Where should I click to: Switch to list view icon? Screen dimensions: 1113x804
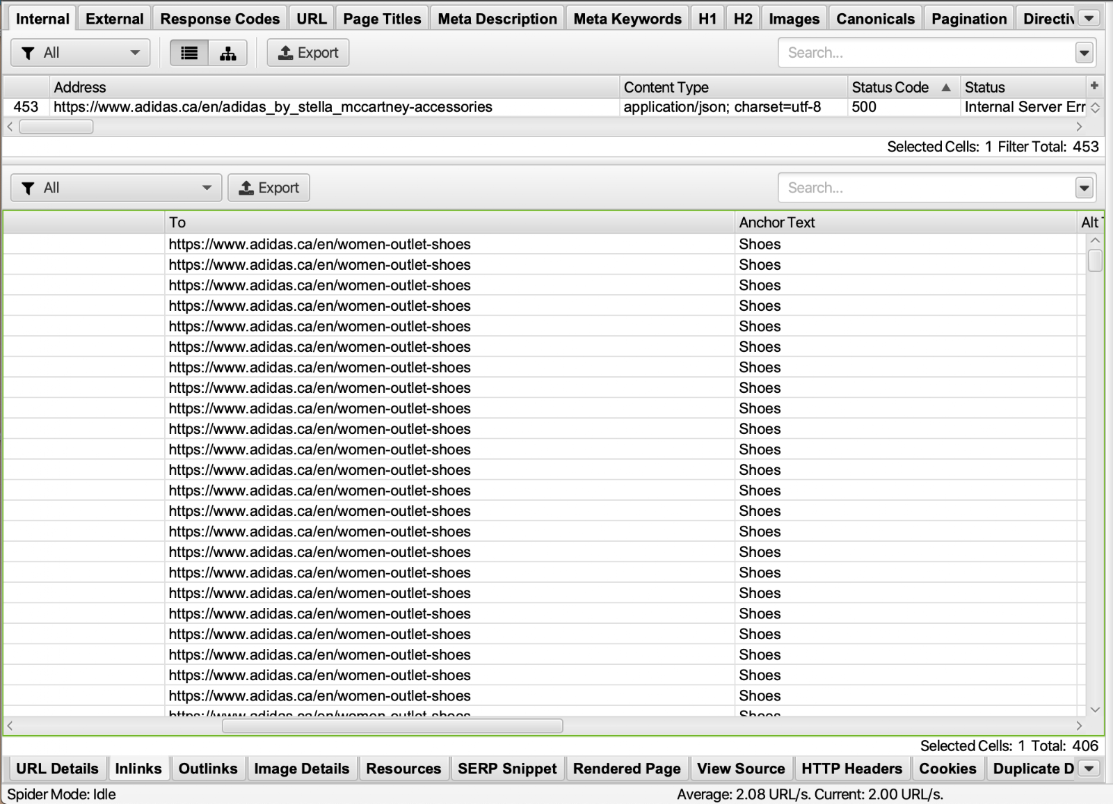[189, 53]
